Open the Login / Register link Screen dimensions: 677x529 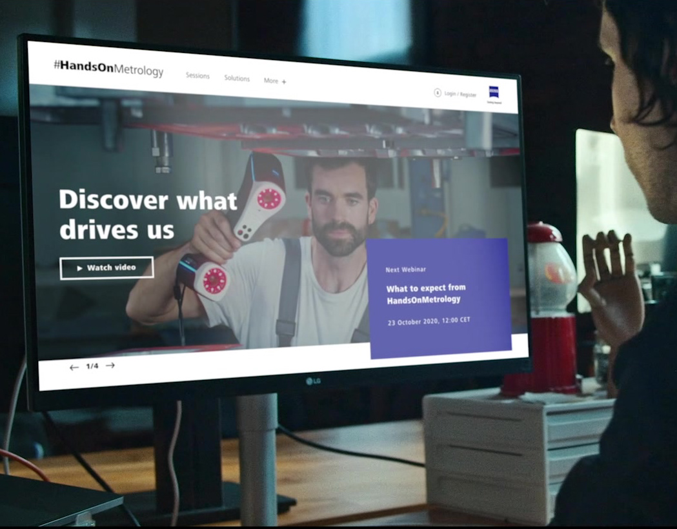(x=460, y=94)
